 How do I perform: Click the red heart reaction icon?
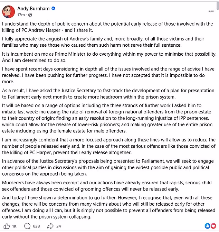213,226
